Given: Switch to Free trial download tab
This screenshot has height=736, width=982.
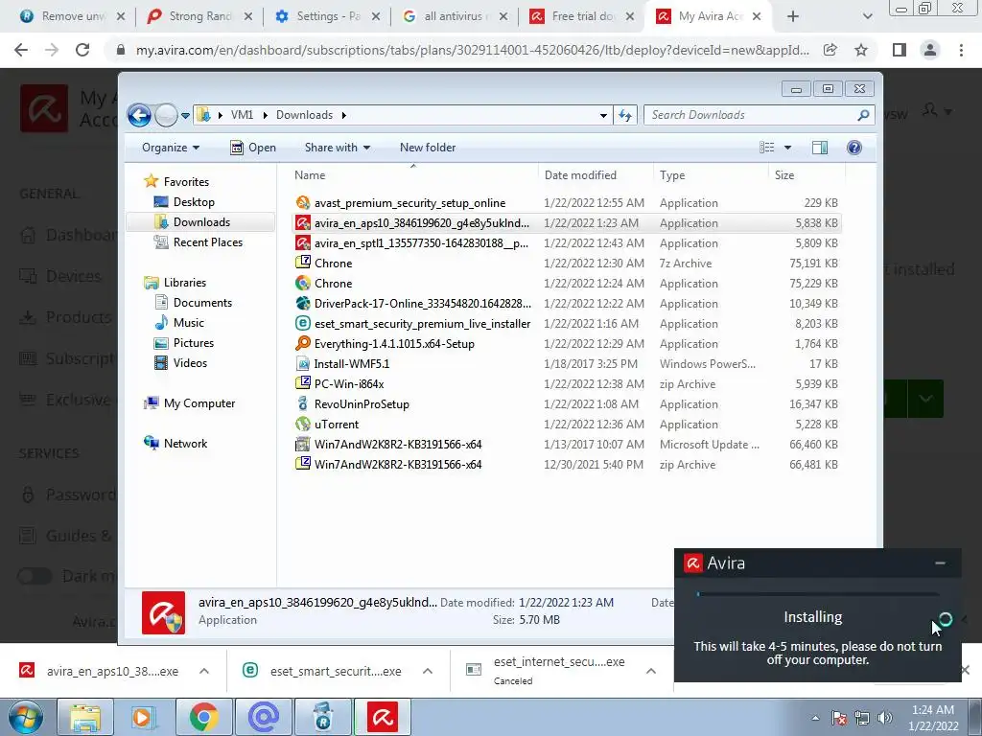Looking at the screenshot, I should click(x=582, y=16).
